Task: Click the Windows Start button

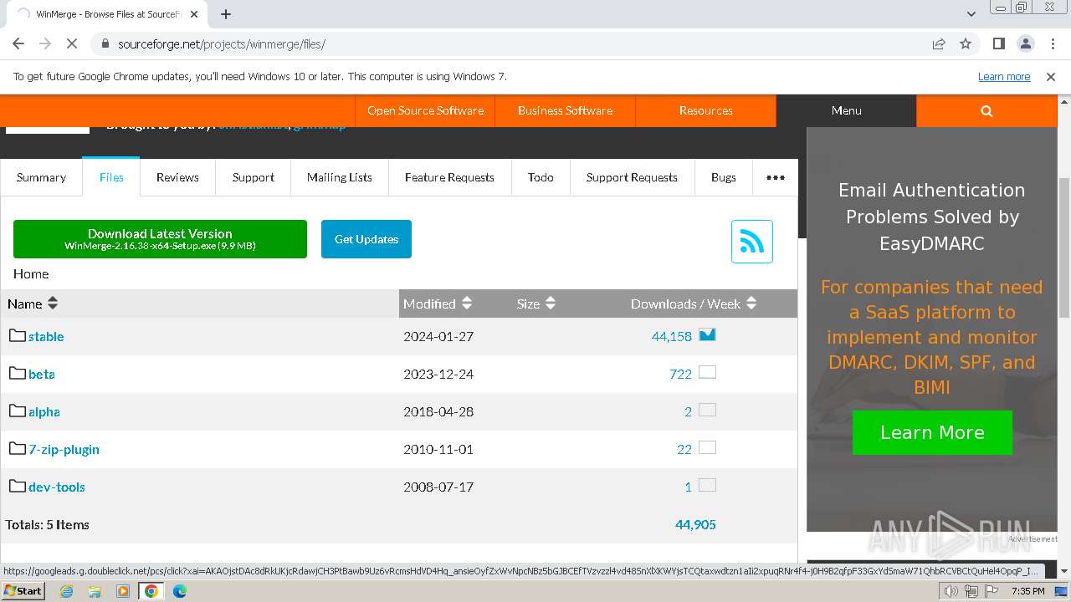Action: coord(23,591)
